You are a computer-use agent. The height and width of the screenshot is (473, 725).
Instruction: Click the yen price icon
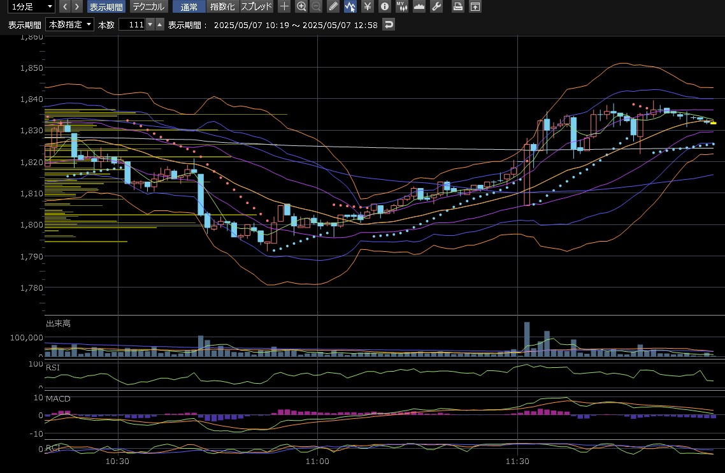[x=368, y=6]
